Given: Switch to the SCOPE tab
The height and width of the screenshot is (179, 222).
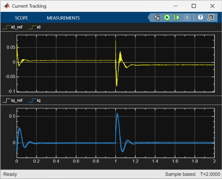Looking at the screenshot, I should 21,18.
